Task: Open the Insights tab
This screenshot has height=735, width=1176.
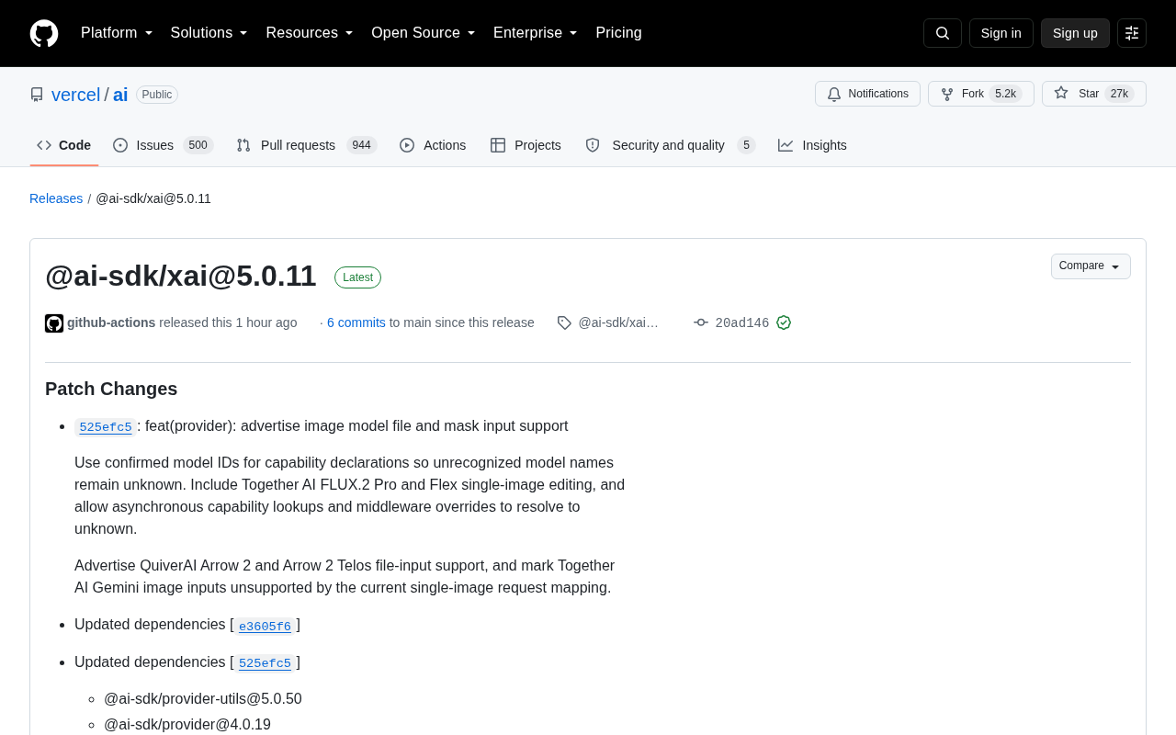Action: coord(813,145)
